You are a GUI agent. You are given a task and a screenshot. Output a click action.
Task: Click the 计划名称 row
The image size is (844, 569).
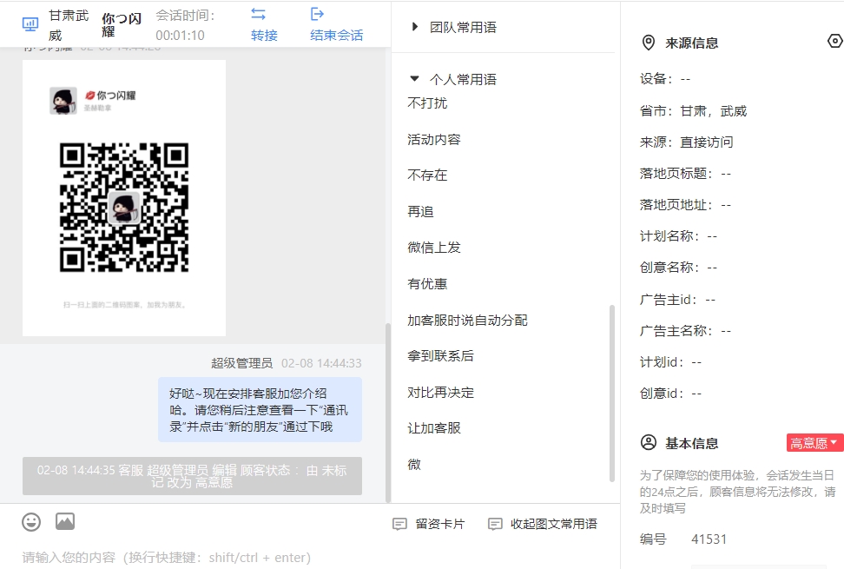point(678,235)
